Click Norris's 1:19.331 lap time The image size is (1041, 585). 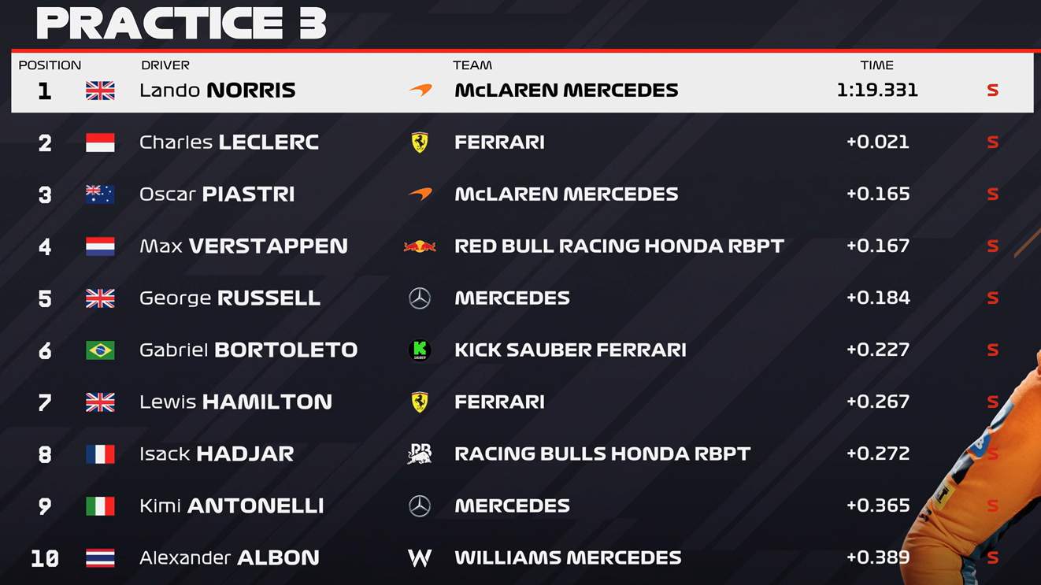(x=877, y=91)
